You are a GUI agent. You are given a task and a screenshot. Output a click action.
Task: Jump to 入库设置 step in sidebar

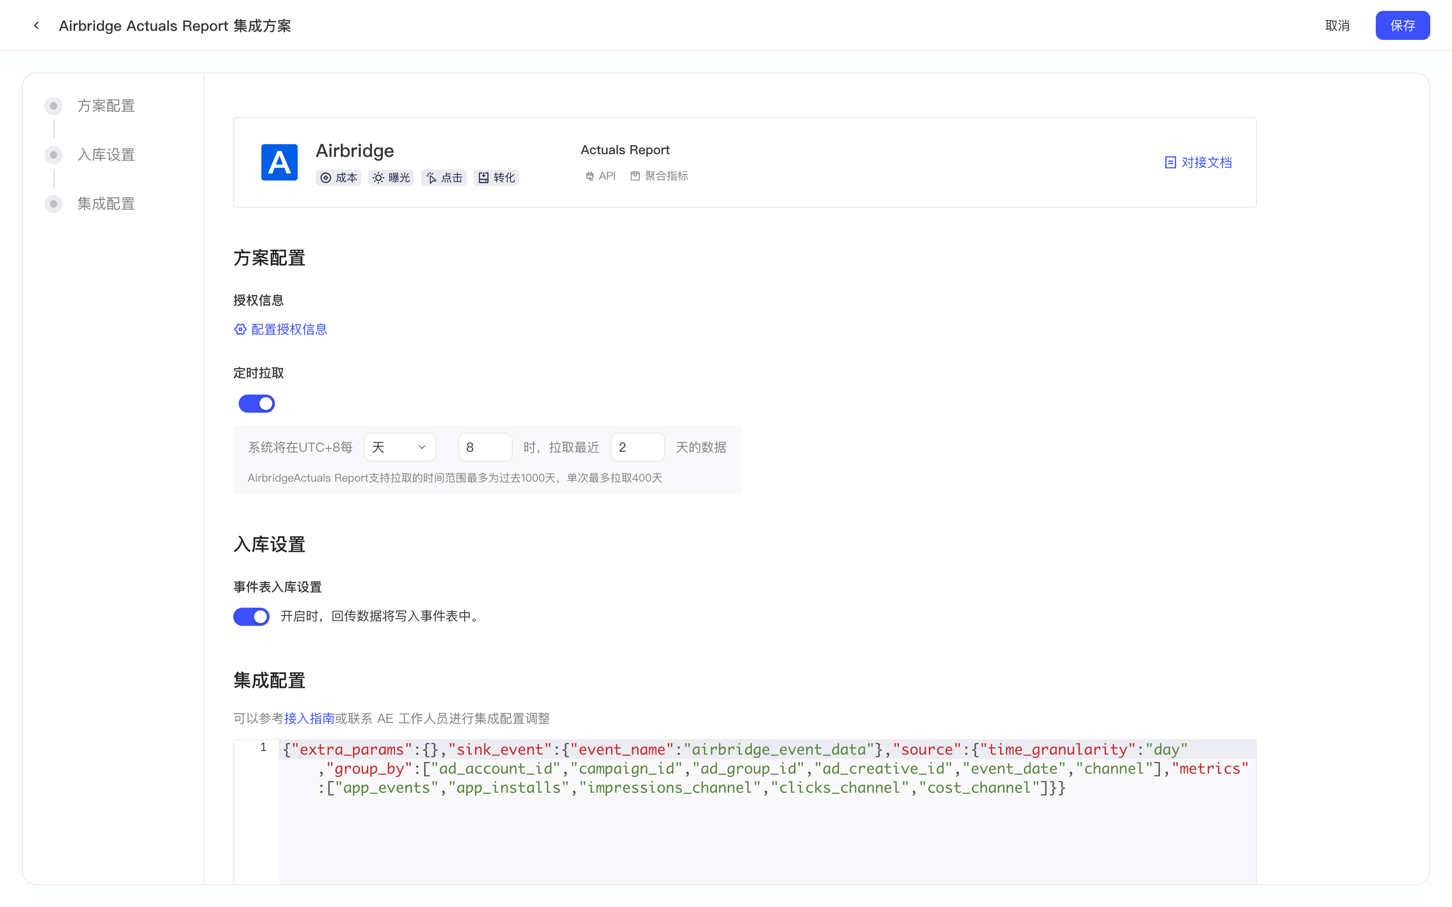[x=106, y=155]
